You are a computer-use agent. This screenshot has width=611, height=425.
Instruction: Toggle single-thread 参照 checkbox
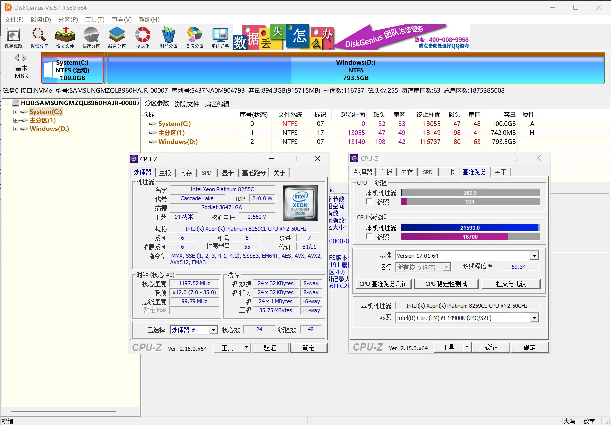pos(369,202)
